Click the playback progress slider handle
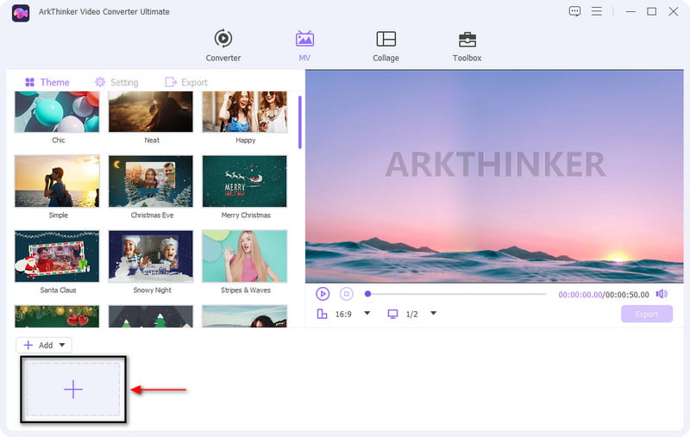The height and width of the screenshot is (437, 690). (x=368, y=294)
